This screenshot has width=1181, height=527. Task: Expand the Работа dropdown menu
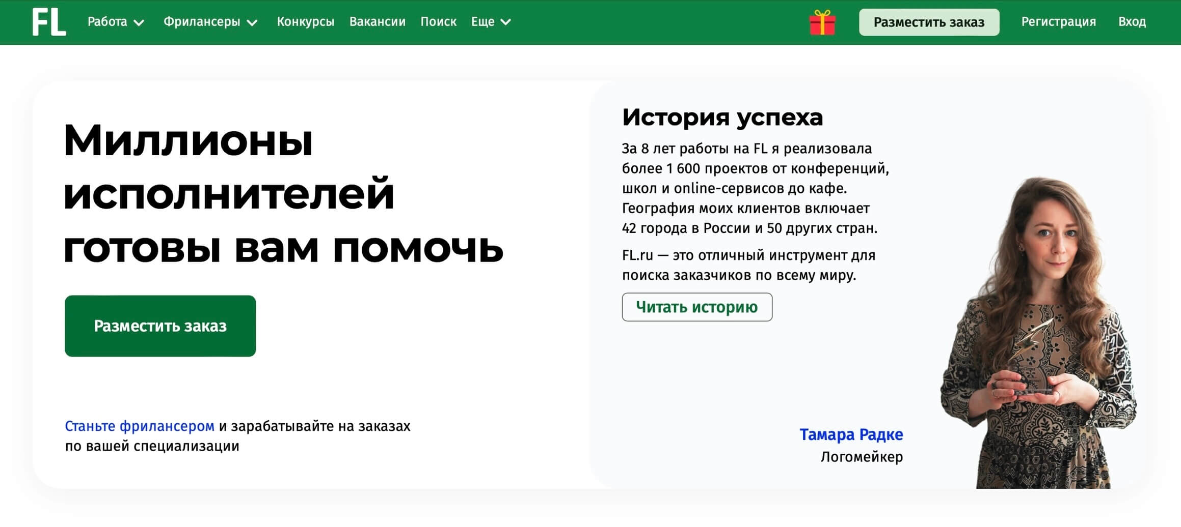[116, 22]
